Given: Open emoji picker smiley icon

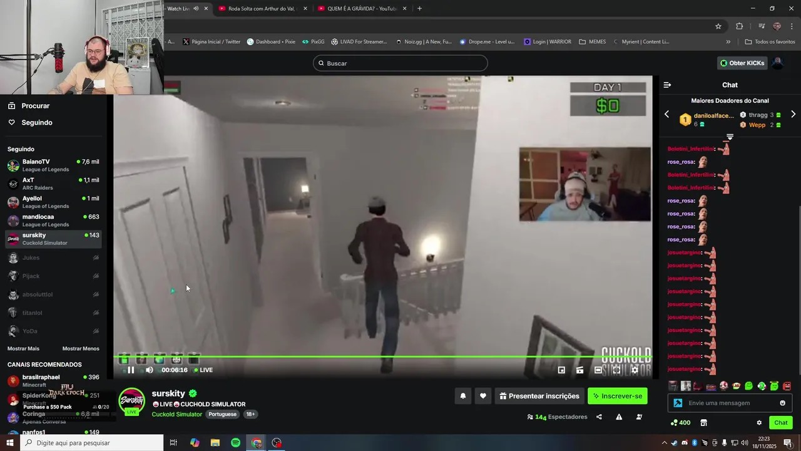Looking at the screenshot, I should pos(782,403).
